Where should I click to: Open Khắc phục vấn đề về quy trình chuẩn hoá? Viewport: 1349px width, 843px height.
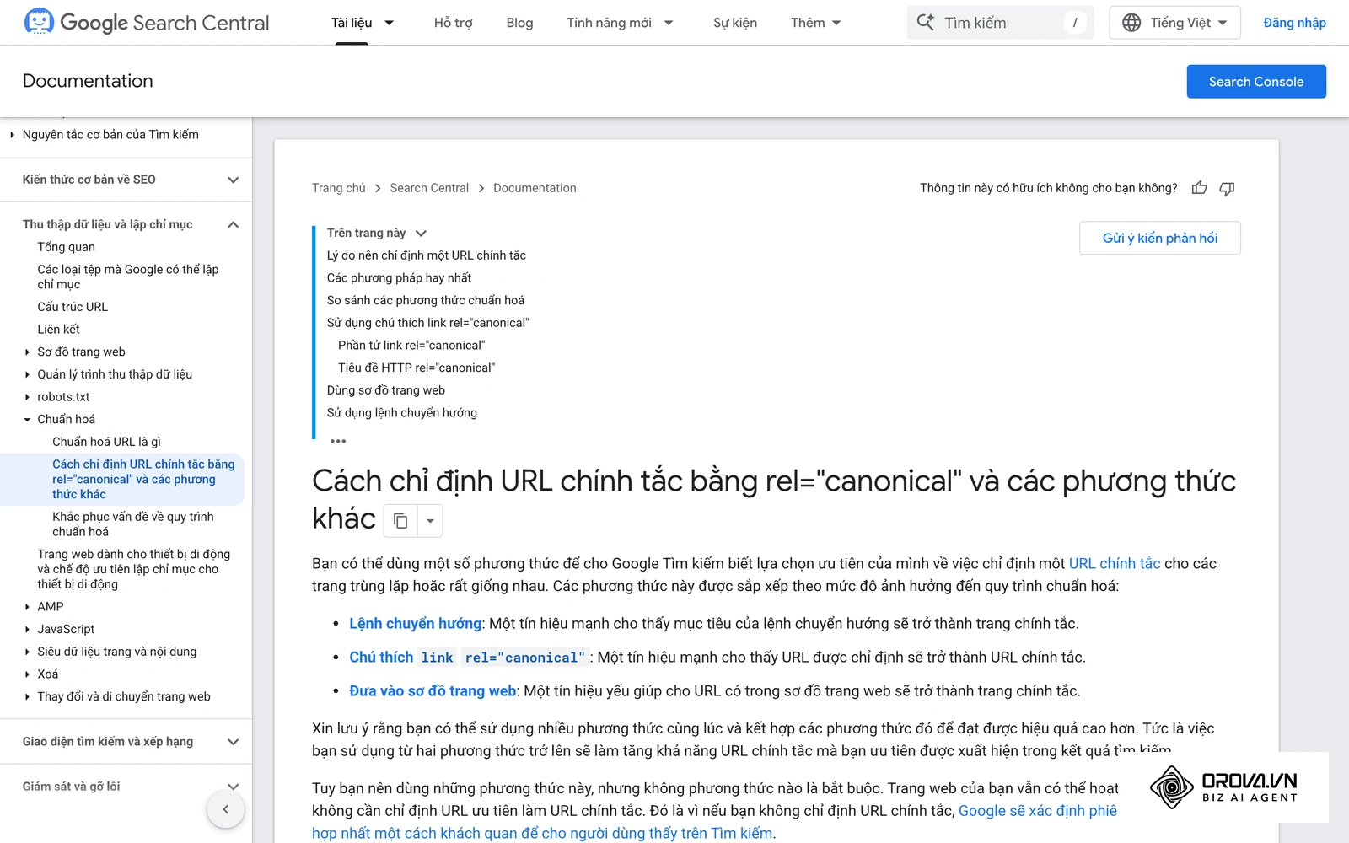(x=133, y=524)
